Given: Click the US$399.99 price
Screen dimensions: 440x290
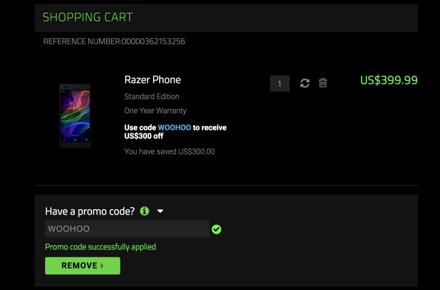Looking at the screenshot, I should tap(388, 81).
